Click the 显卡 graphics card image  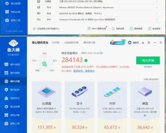coord(79,92)
